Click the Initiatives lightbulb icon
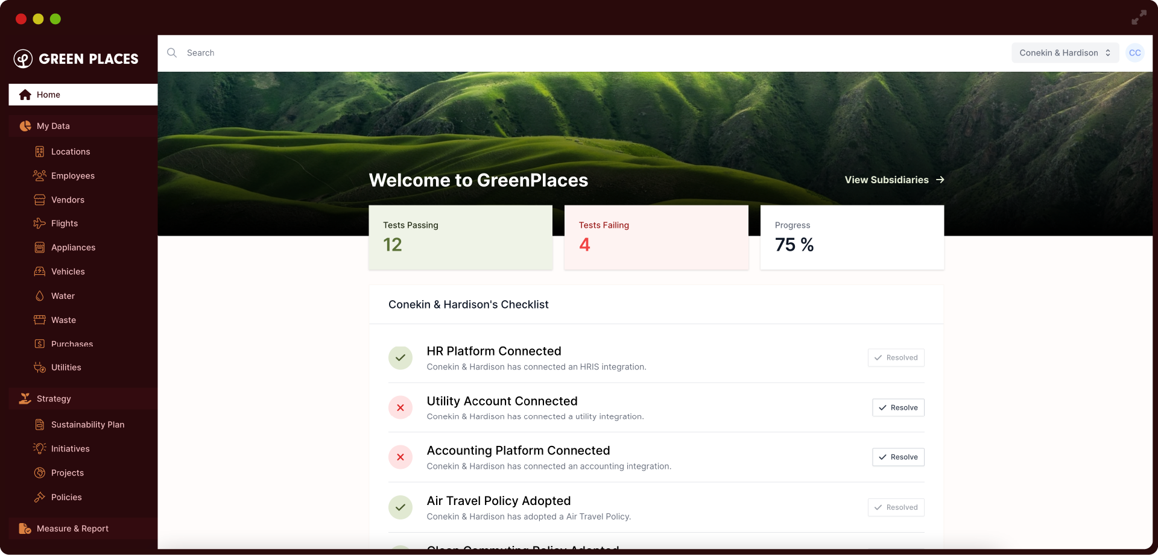 40,448
